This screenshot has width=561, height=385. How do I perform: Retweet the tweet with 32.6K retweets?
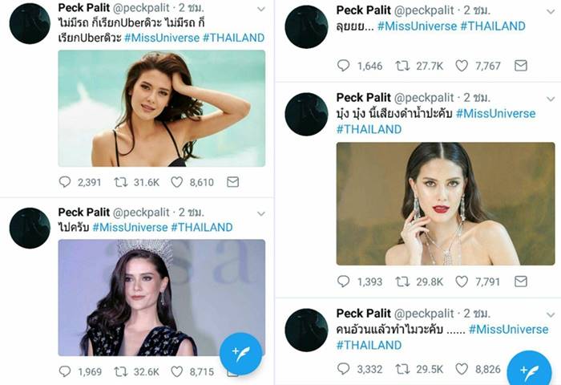122,371
